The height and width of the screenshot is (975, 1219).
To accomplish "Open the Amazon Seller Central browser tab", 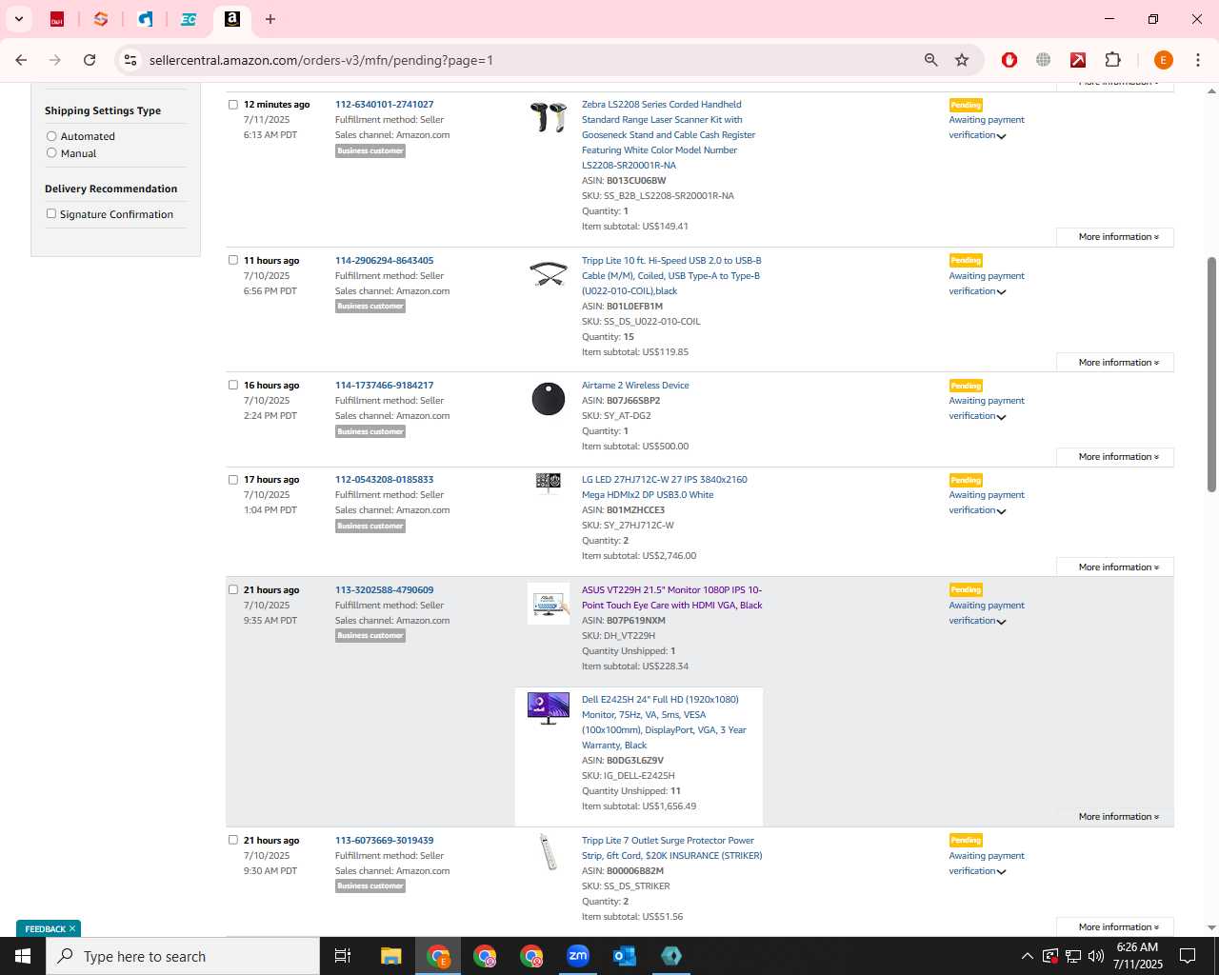I will tap(231, 19).
